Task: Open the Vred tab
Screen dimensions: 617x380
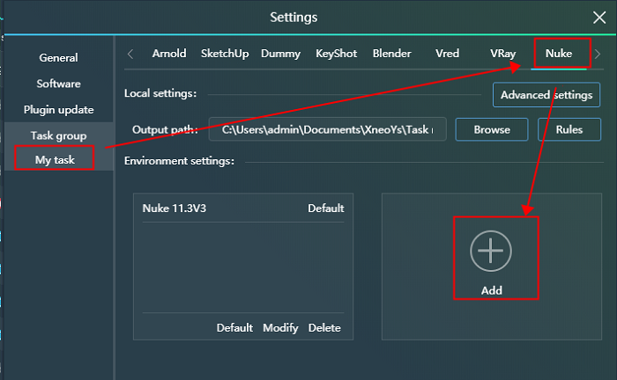Action: [x=447, y=54]
